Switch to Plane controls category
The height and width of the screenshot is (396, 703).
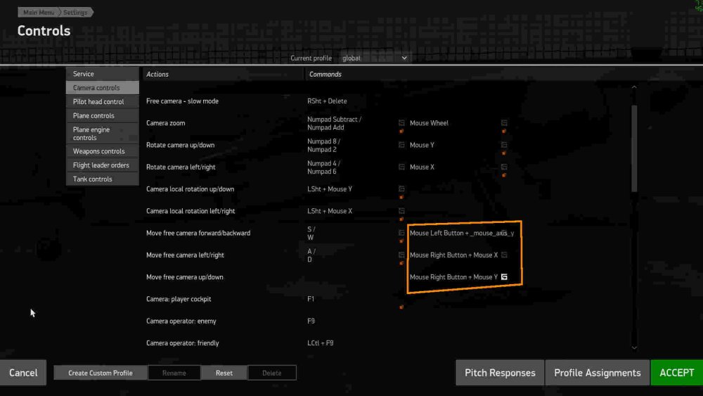point(102,115)
